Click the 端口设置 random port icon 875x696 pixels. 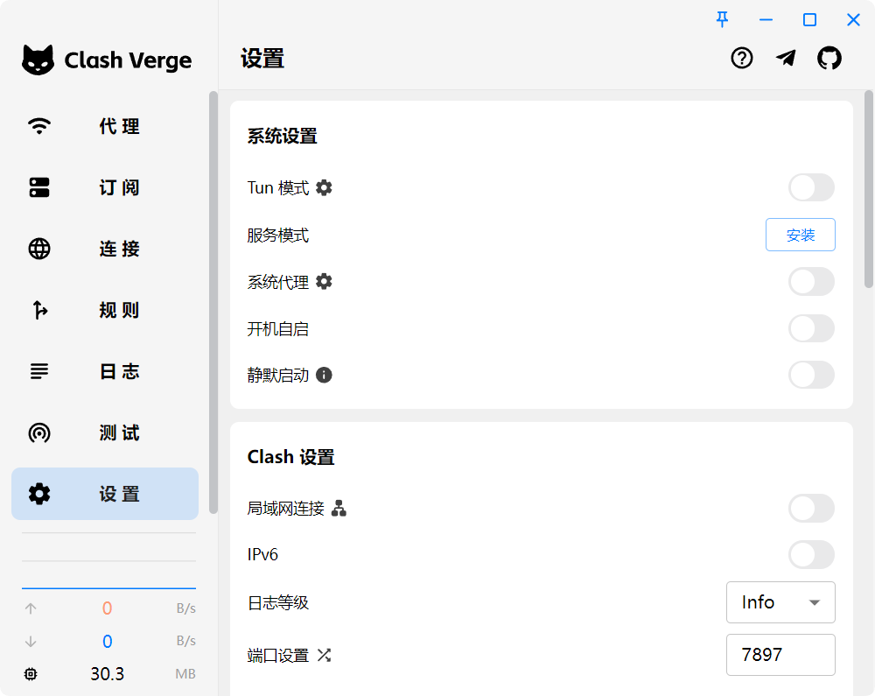point(324,655)
